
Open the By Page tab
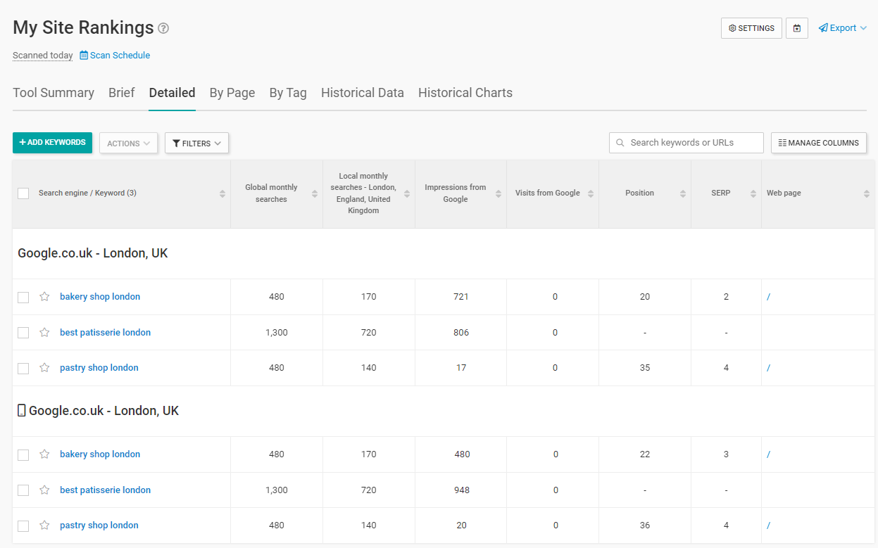click(232, 92)
